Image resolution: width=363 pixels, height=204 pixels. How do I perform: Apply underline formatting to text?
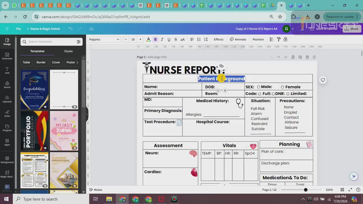169,39
